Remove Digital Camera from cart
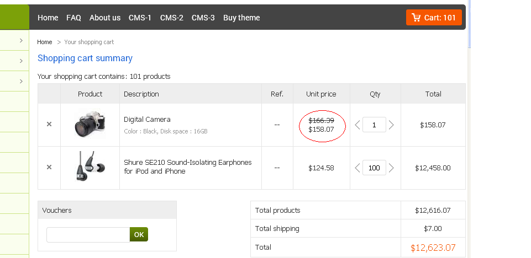Viewport: 531px width, 258px height. [49, 125]
